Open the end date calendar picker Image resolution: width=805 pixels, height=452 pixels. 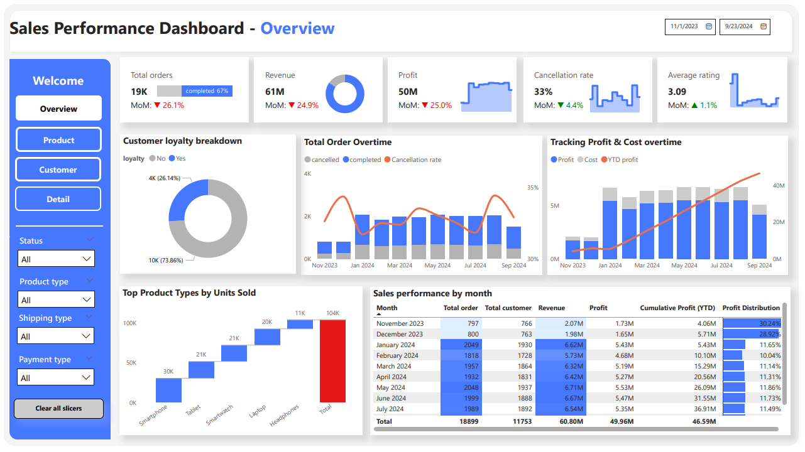[764, 26]
